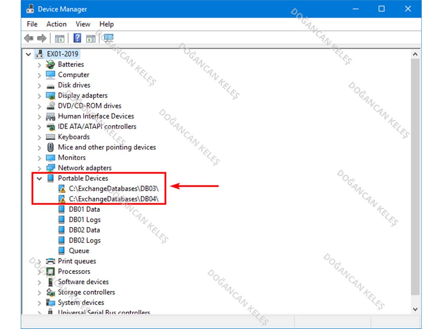
Task: Click the Keyboards category icon
Action: coord(50,137)
